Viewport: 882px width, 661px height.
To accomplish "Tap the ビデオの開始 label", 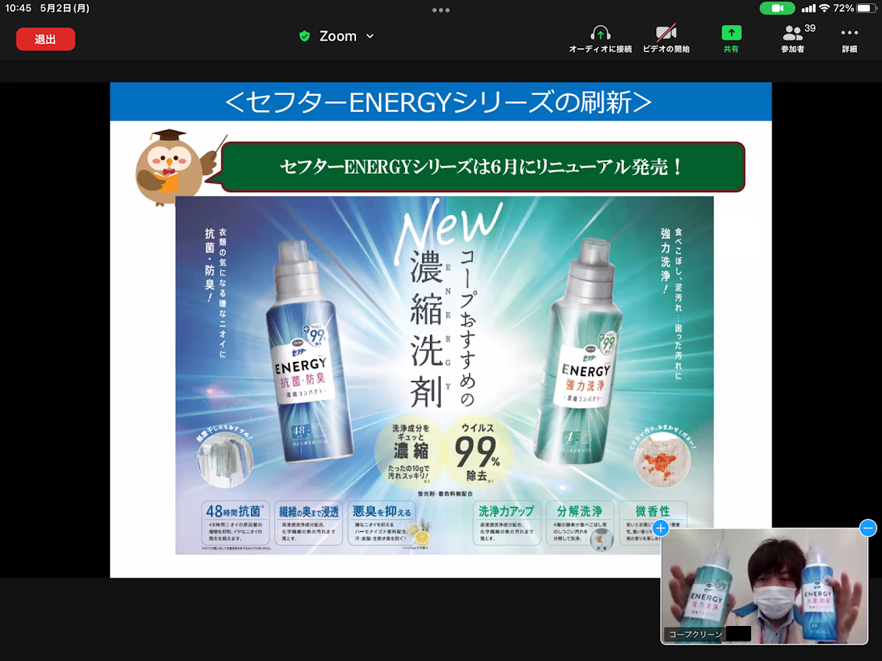I will [x=666, y=49].
